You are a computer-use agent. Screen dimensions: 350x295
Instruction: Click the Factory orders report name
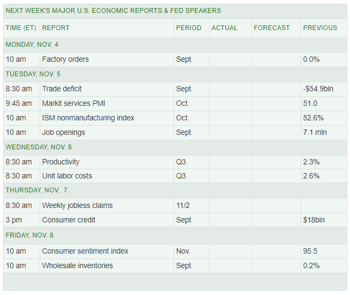coord(65,59)
